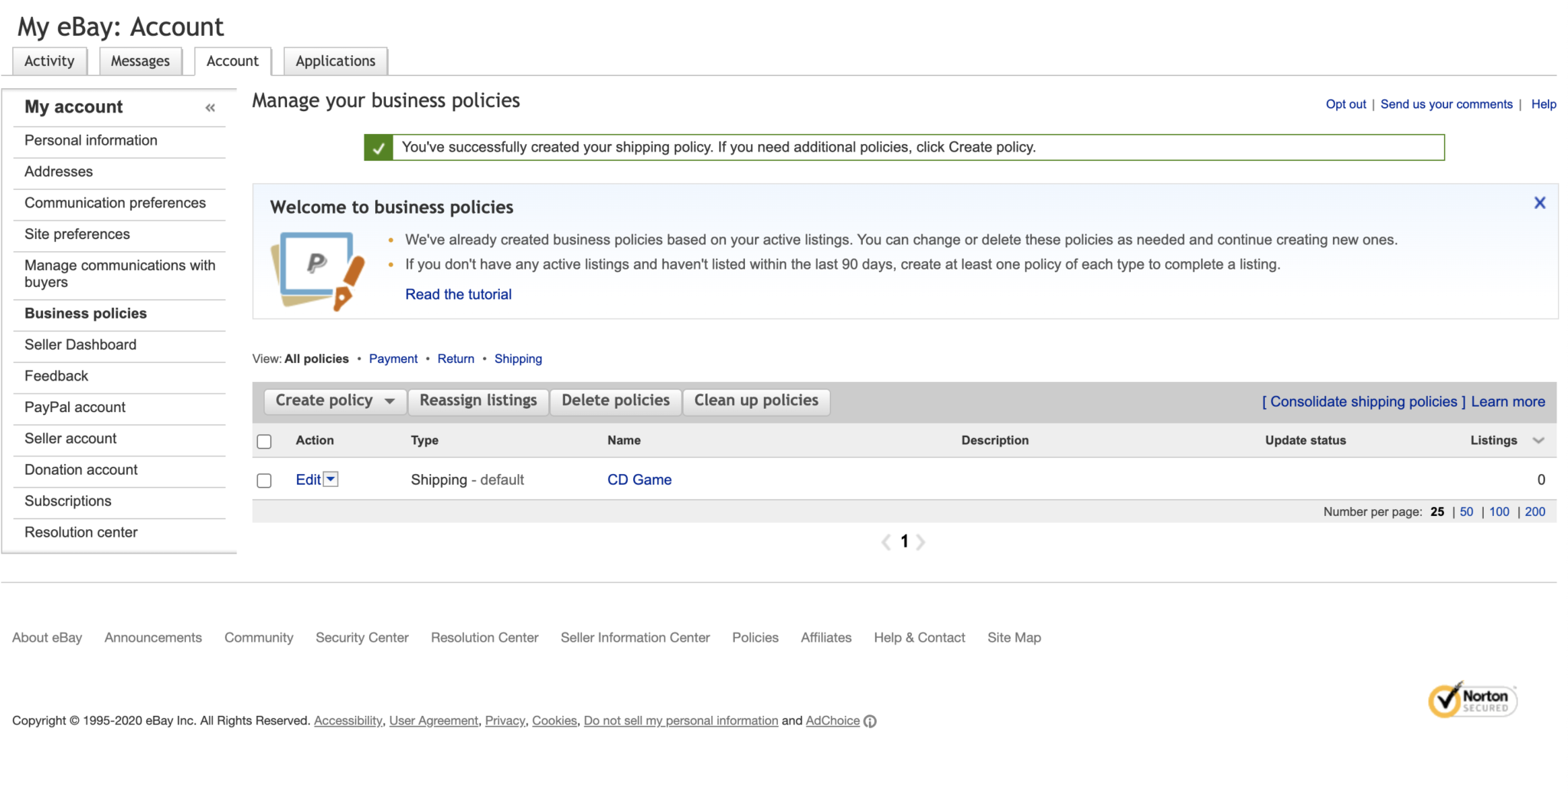
Task: Expand the Edit action dropdown arrow
Action: click(x=331, y=479)
